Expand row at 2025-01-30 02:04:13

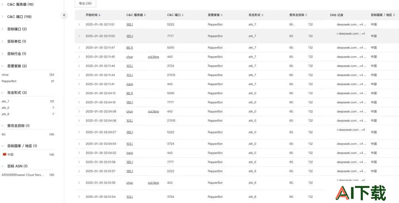pos(79,93)
